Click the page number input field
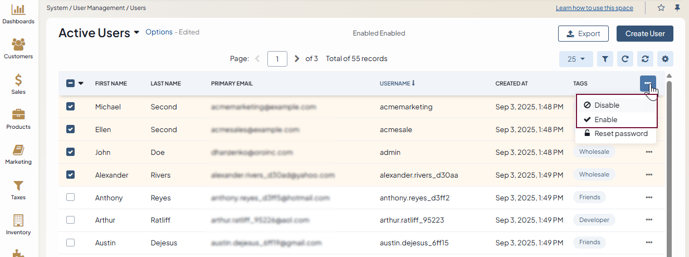 click(277, 59)
